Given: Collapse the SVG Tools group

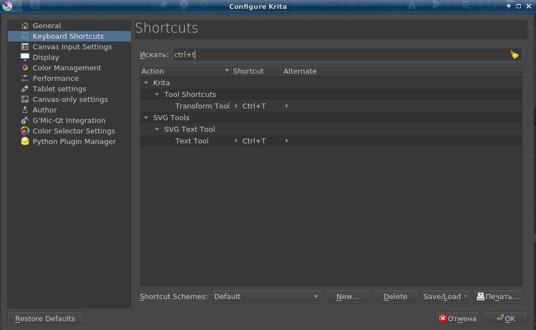Looking at the screenshot, I should click(x=146, y=117).
